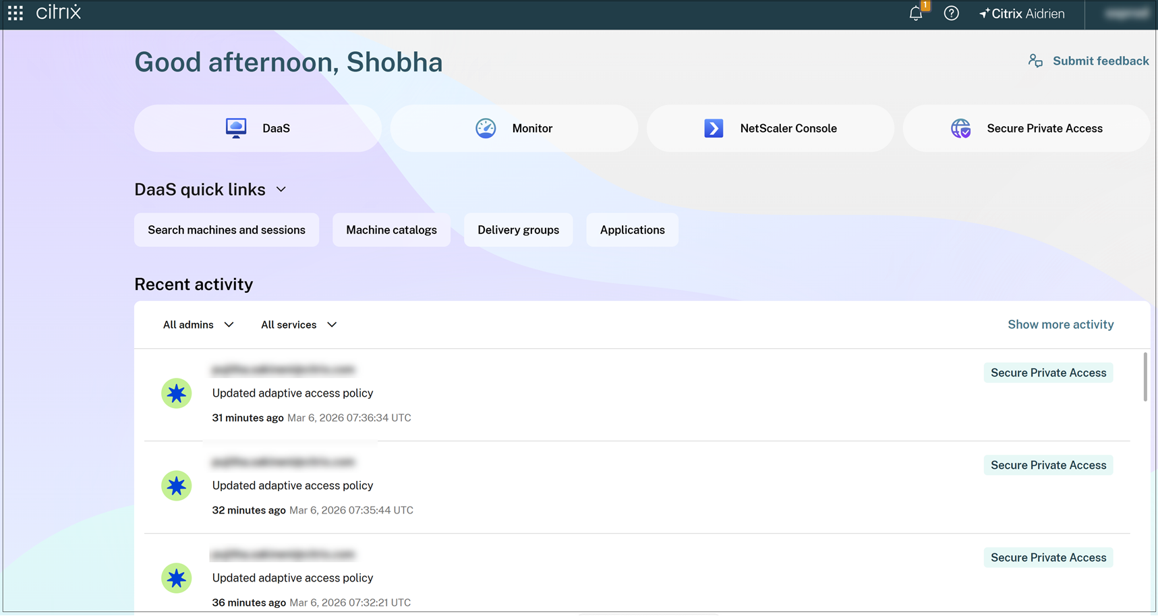Click 'Updated adaptive access policy' from 32 minutes ago
The height and width of the screenshot is (616, 1158).
tap(293, 486)
